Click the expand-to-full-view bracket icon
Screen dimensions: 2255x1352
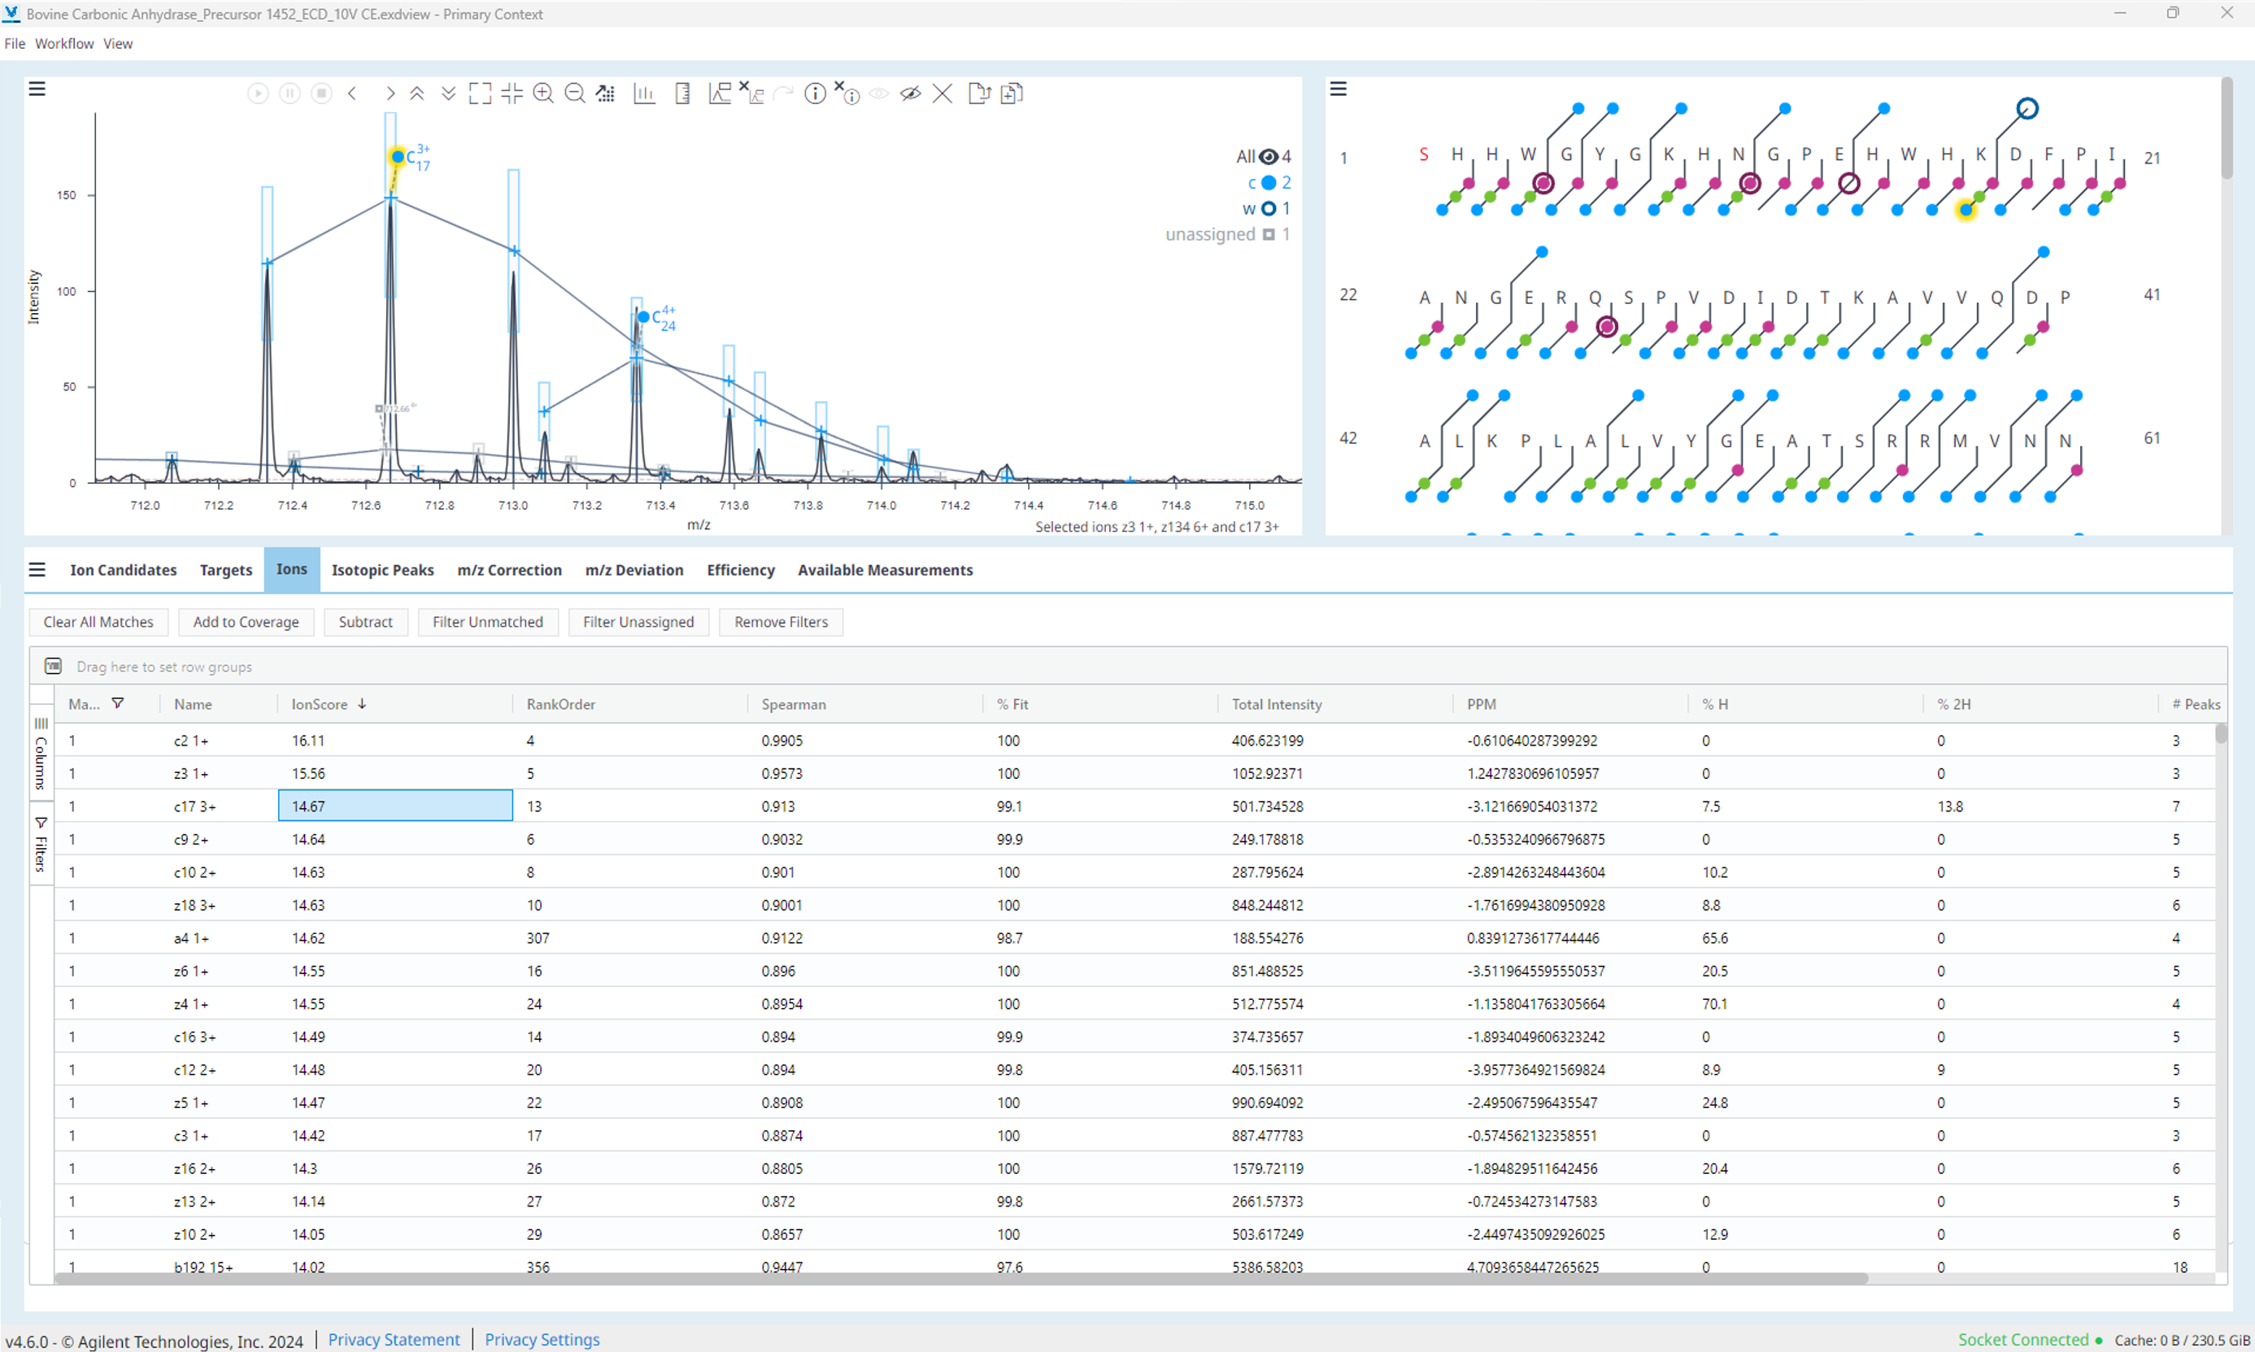tap(480, 93)
